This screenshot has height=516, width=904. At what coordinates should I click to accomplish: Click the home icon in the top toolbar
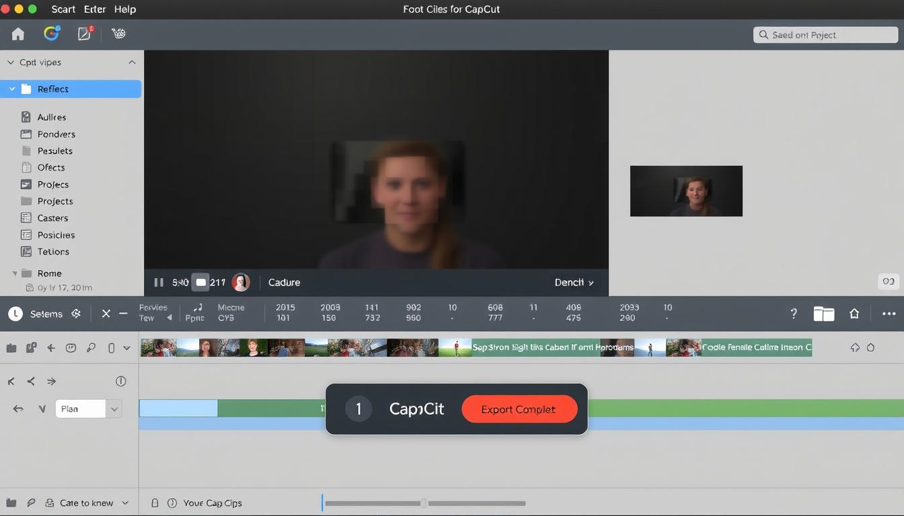(17, 33)
